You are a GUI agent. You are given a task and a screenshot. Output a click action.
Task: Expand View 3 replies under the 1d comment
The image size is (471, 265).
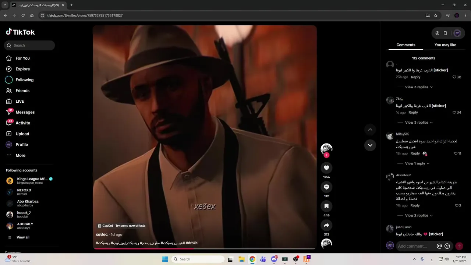click(x=419, y=123)
